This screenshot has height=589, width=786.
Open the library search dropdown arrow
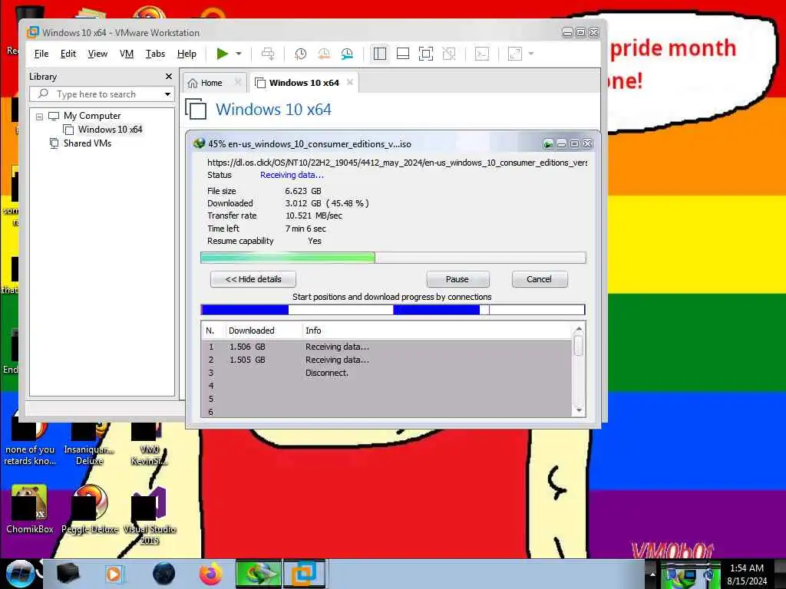point(167,94)
